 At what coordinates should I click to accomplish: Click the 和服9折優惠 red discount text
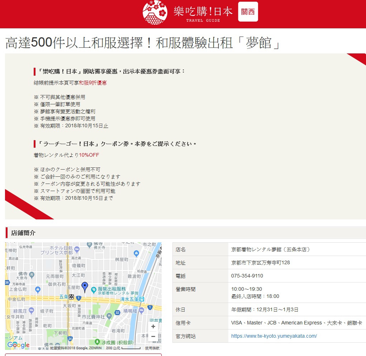[x=93, y=83]
